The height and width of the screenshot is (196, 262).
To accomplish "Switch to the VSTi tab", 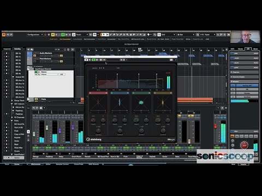I will 233,49.
